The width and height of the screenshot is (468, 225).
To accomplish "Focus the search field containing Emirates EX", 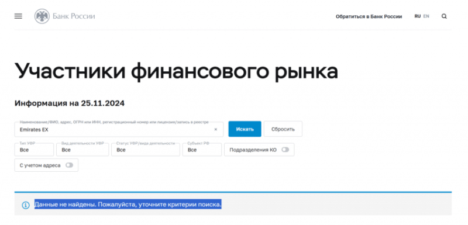I will pos(119,129).
